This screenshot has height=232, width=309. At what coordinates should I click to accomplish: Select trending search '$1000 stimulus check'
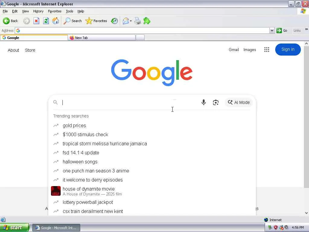(152, 134)
